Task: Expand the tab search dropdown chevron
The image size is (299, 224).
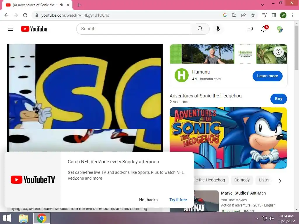Action: click(x=263, y=5)
